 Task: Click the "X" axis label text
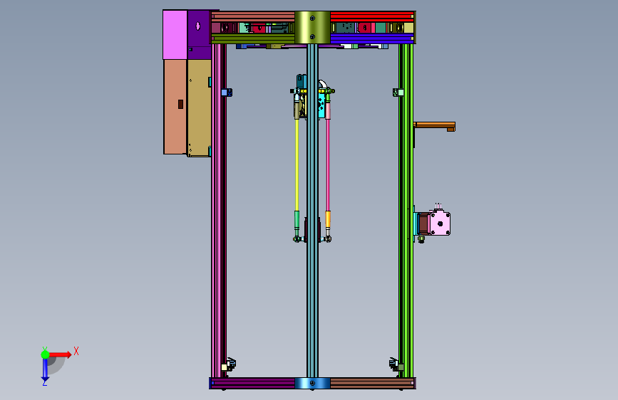[x=76, y=351]
